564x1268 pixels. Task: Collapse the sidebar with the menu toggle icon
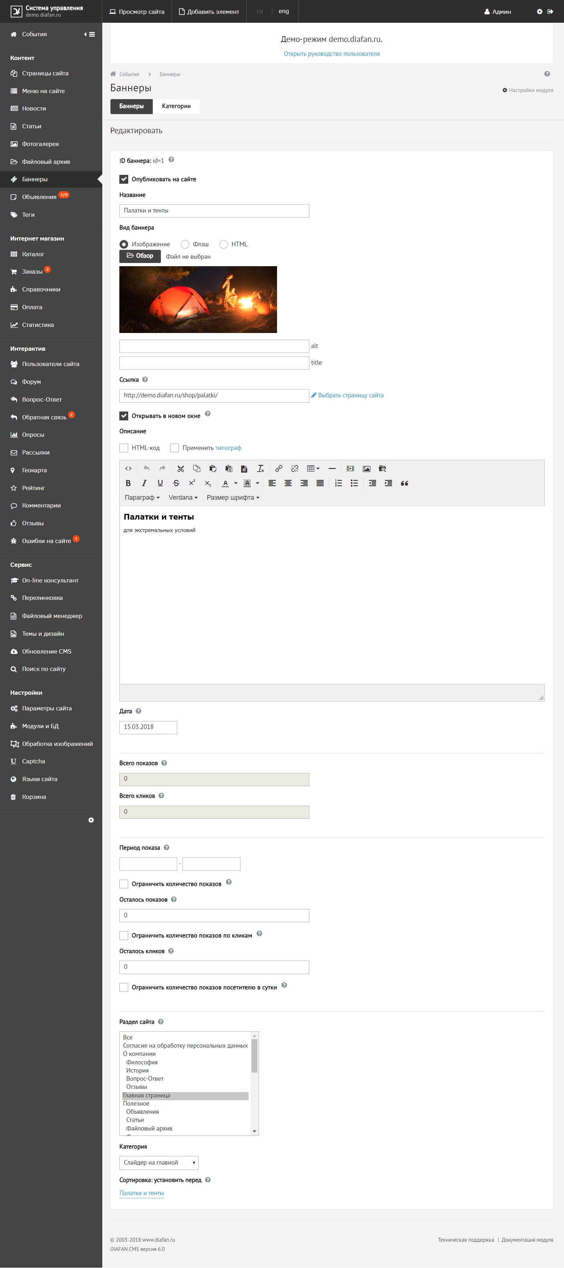tap(90, 34)
